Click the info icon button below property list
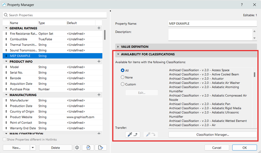Screen dimensions: 261x153 pos(77,147)
